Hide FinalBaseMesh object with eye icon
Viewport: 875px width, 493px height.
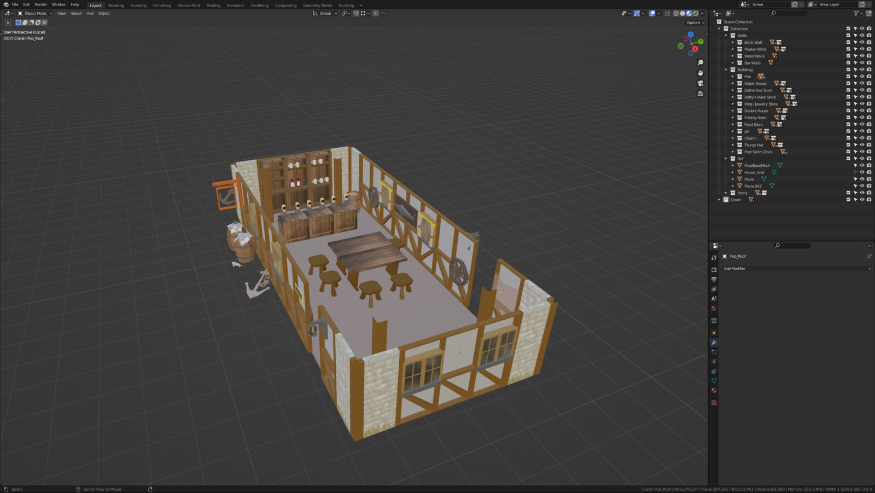862,165
